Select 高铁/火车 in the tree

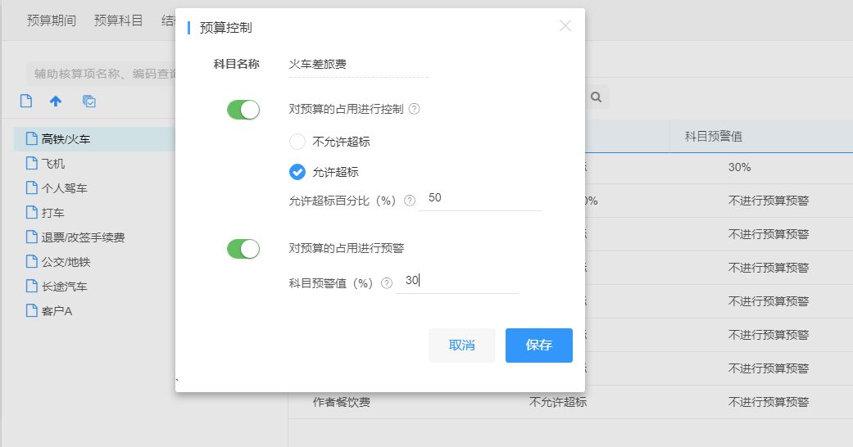pos(66,139)
